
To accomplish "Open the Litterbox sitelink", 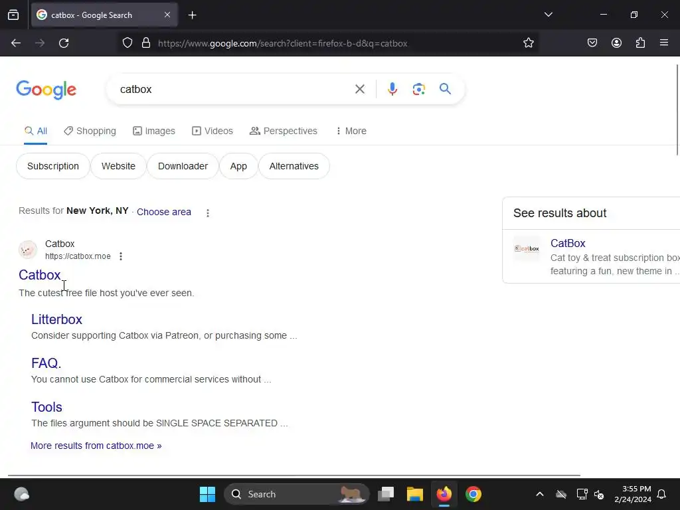I will 57,319.
